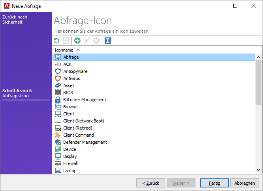Sort list by Iconname column header
263x191 pixels.
pyautogui.click(x=64, y=50)
